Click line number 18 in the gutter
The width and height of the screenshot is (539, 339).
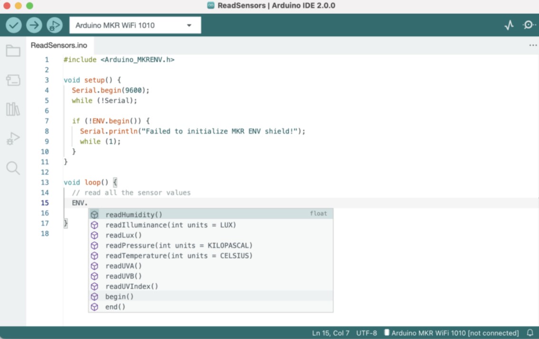pos(45,233)
